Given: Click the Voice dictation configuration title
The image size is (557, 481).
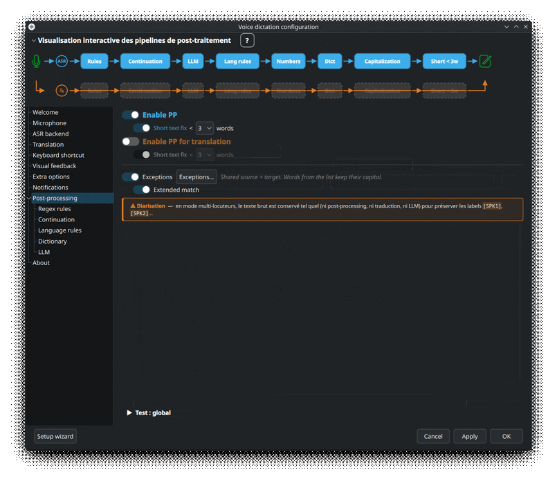Looking at the screenshot, I should (278, 27).
